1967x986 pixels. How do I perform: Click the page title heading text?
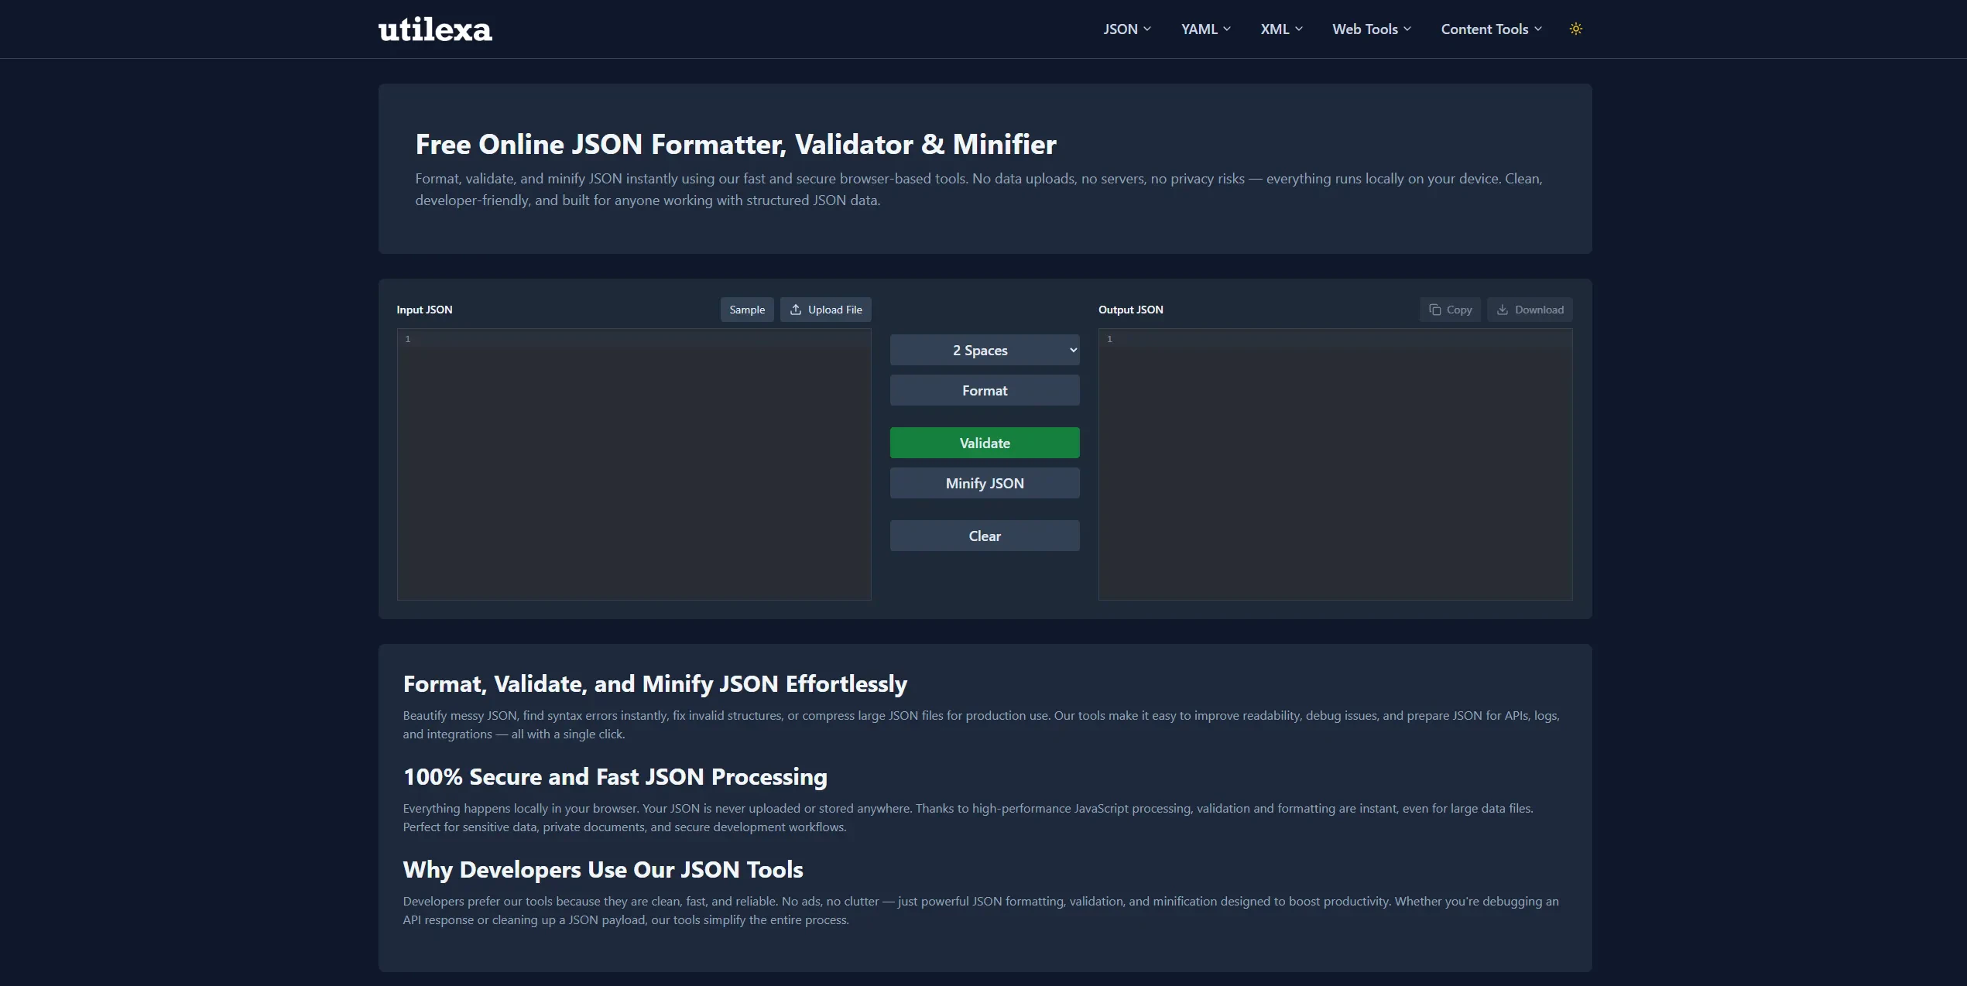(735, 144)
